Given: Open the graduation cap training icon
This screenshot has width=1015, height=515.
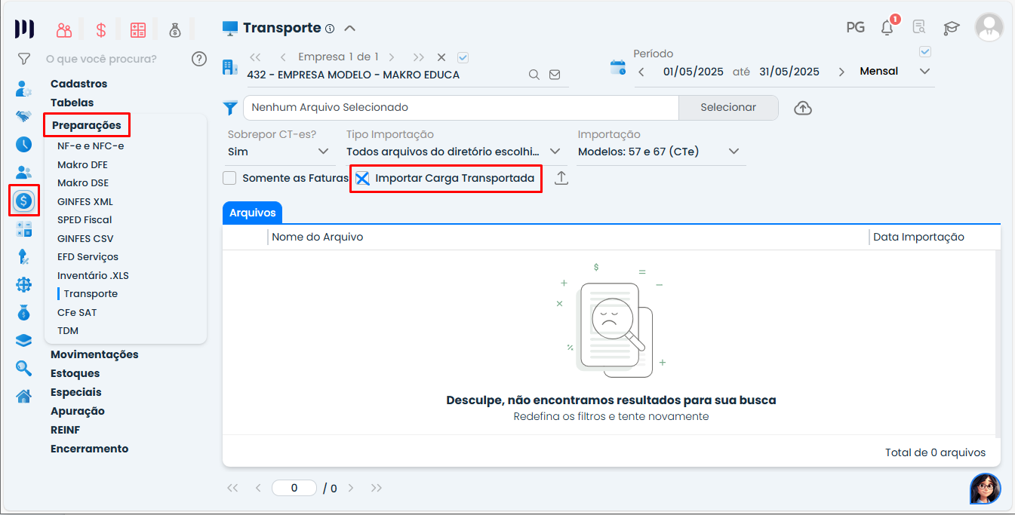Looking at the screenshot, I should coord(951,28).
